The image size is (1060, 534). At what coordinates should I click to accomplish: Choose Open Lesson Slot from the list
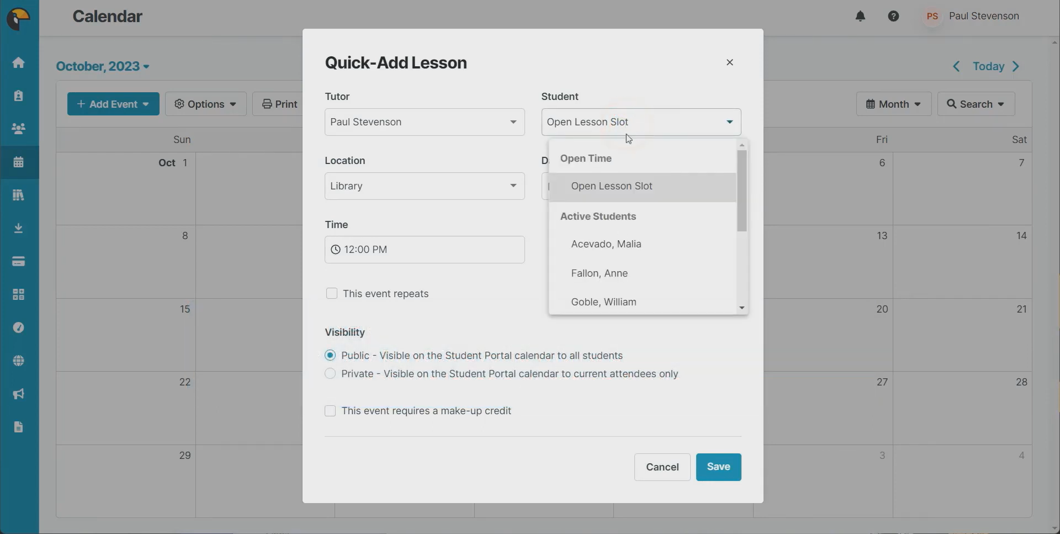point(612,187)
